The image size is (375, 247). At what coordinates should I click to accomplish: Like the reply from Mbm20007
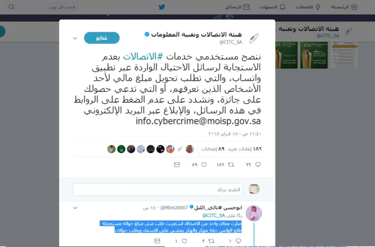click(184, 241)
